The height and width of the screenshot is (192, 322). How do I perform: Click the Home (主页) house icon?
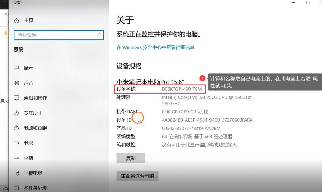tap(16, 20)
